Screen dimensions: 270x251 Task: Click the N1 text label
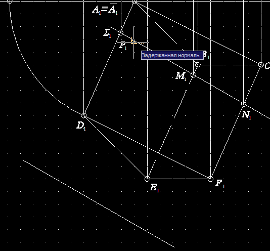(246, 115)
